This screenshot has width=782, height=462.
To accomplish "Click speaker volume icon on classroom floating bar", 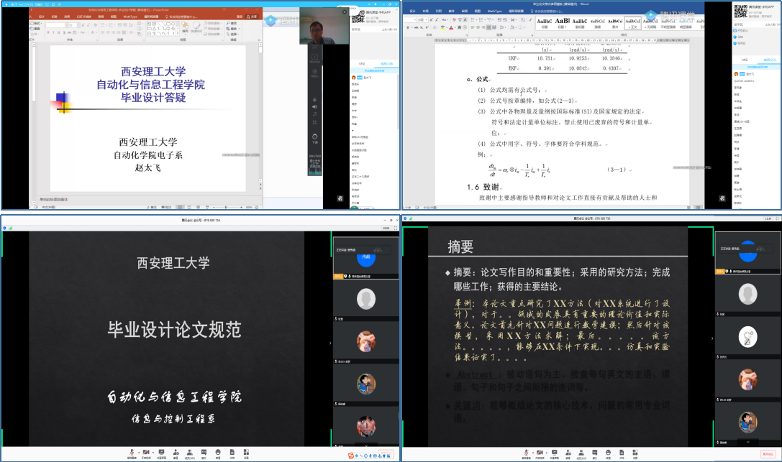I will click(x=314, y=106).
